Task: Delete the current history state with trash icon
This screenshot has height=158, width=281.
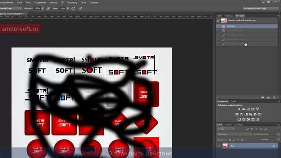Action: [274, 97]
